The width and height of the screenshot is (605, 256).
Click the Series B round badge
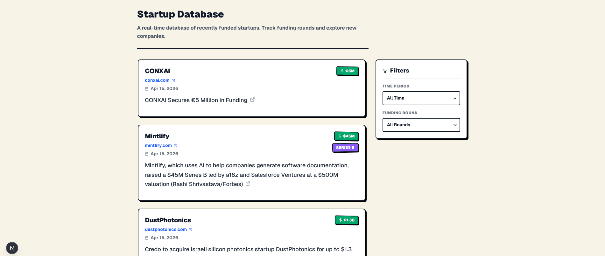345,148
